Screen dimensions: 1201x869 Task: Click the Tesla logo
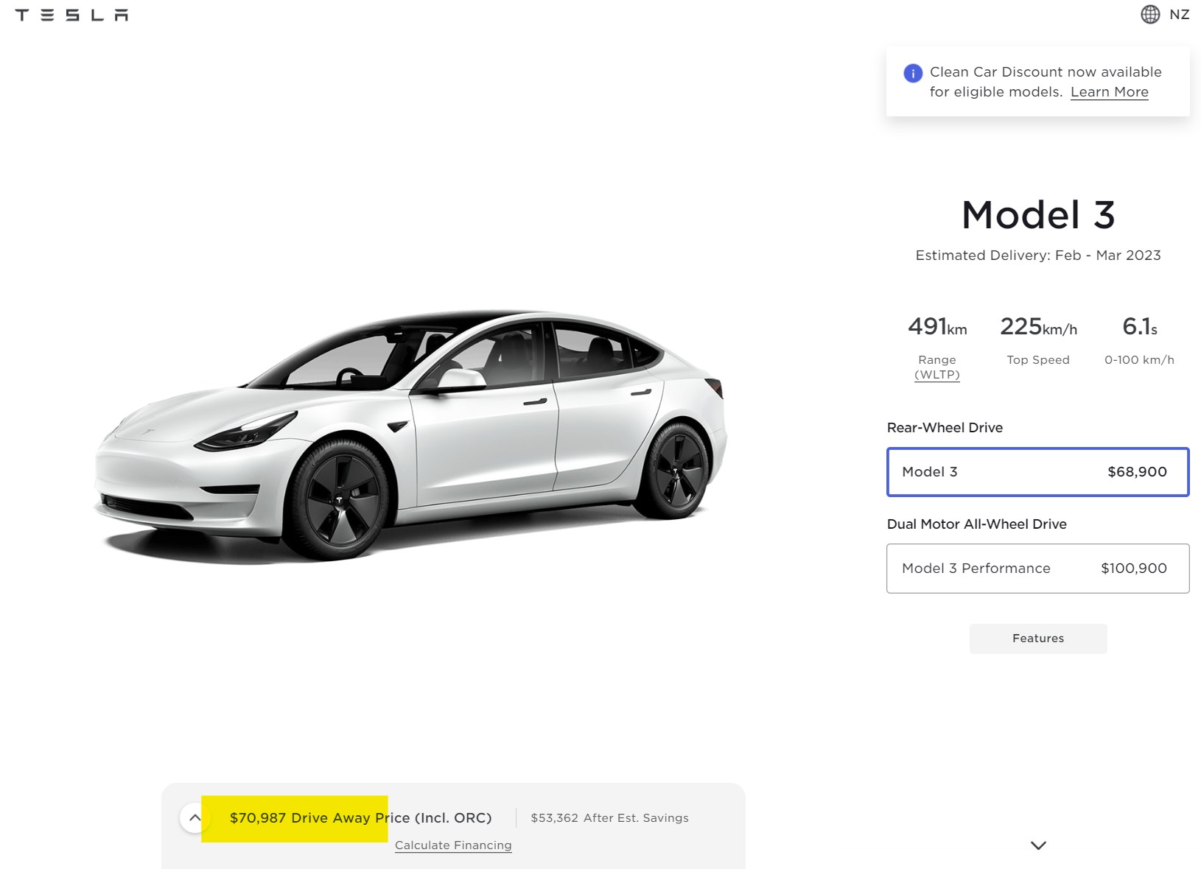click(x=71, y=15)
